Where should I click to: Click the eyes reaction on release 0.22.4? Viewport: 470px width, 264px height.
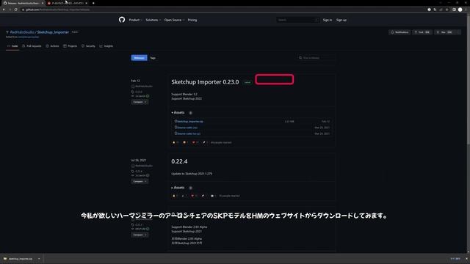(213, 196)
